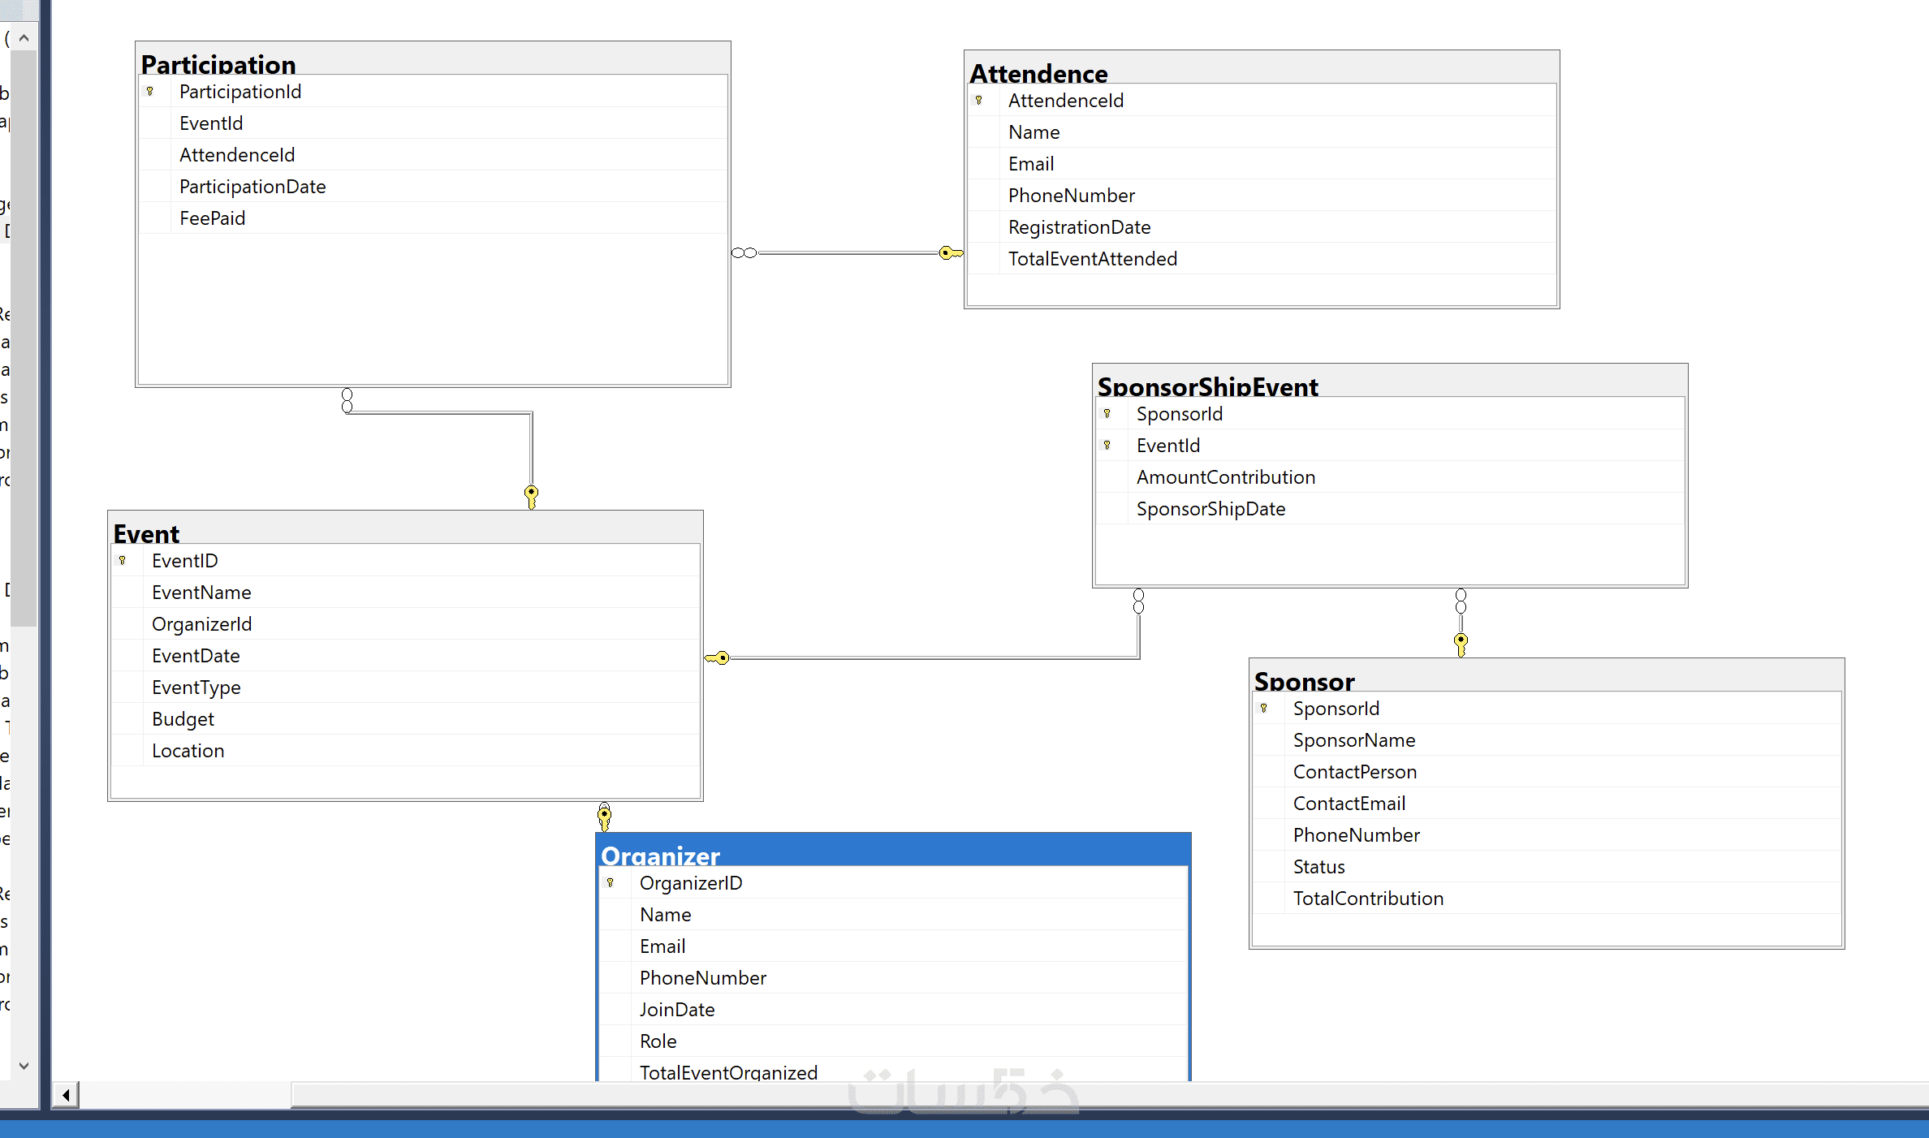Click relationship key connector above Event table
The image size is (1929, 1138).
531,495
